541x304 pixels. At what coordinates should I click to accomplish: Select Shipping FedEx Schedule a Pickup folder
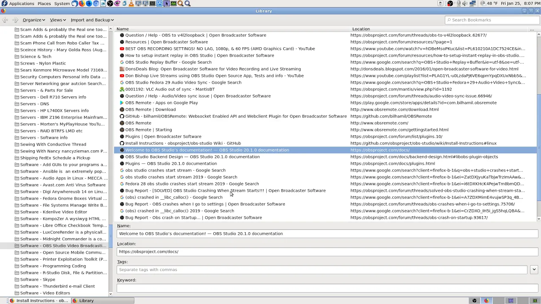tap(55, 158)
